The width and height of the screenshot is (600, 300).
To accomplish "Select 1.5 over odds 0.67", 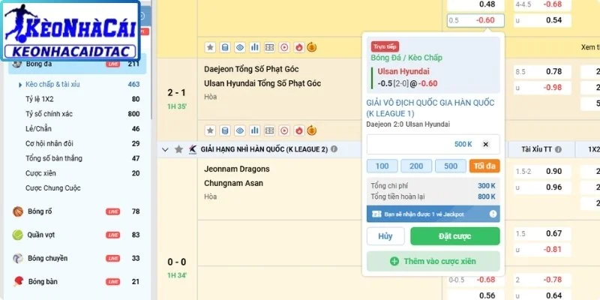I will click(x=542, y=233).
